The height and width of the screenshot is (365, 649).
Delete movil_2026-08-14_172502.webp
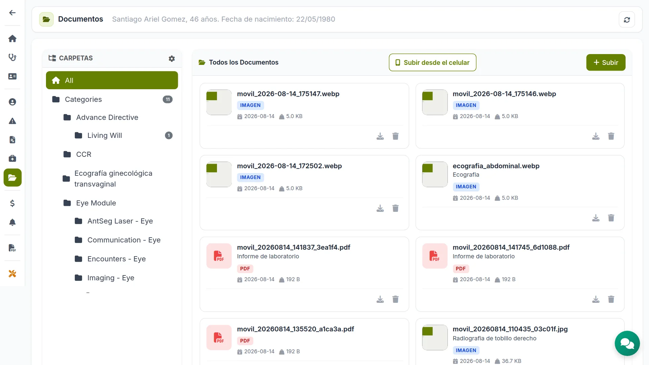(395, 208)
